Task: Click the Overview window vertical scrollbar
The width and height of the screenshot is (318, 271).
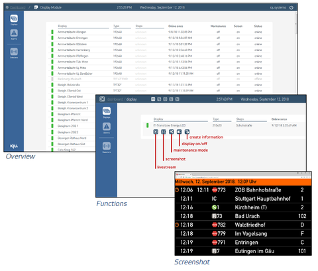Action: click(296, 25)
